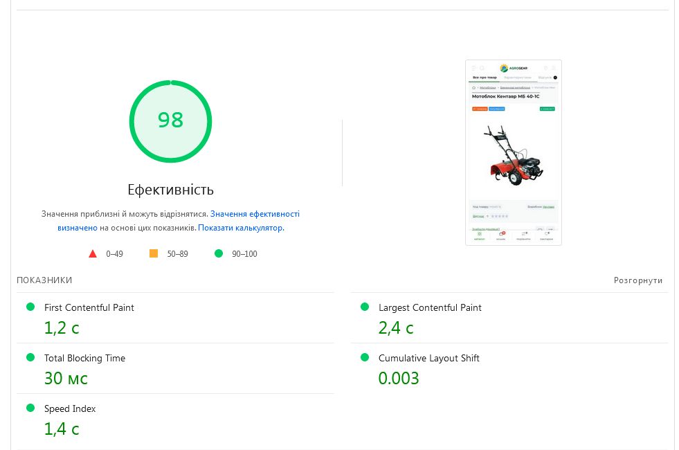Click the Speed Index metric label
Image resolution: width=679 pixels, height=450 pixels.
coord(70,408)
